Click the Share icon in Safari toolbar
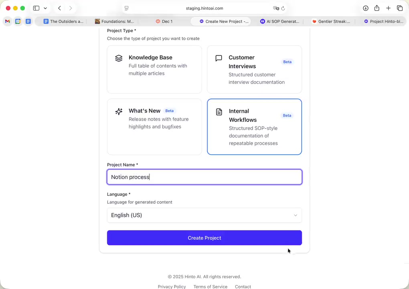Image resolution: width=409 pixels, height=289 pixels. [x=377, y=8]
